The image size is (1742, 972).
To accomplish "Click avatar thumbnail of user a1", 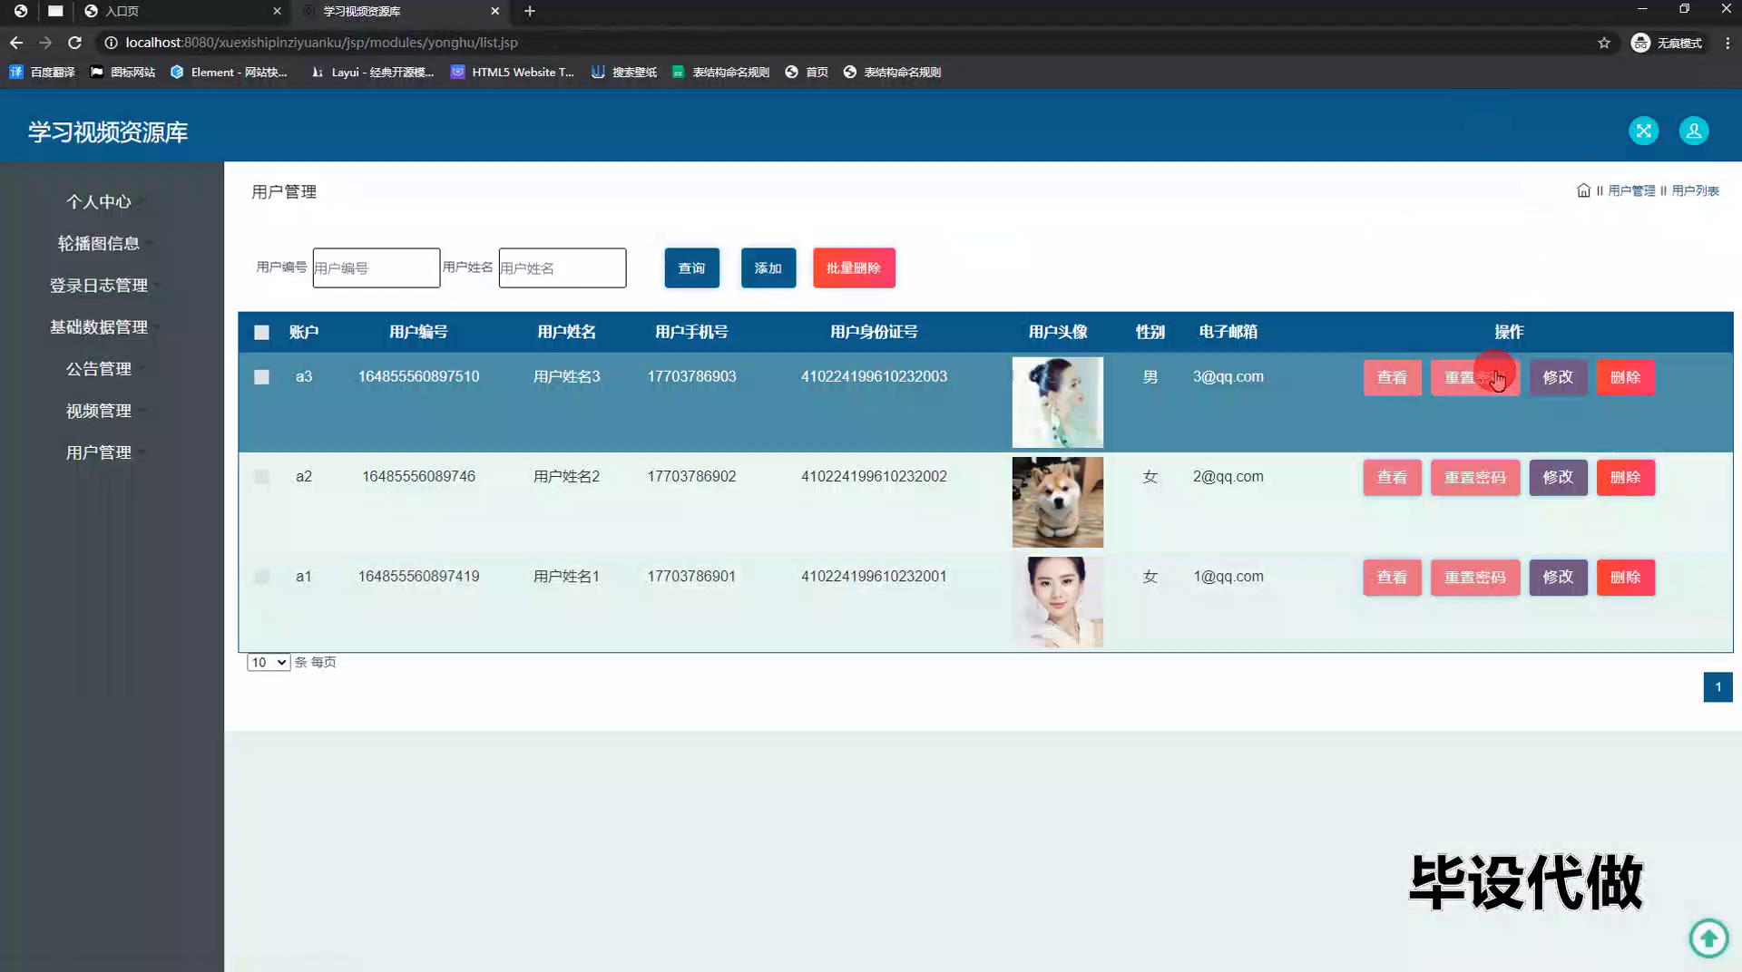I will pos(1058,601).
